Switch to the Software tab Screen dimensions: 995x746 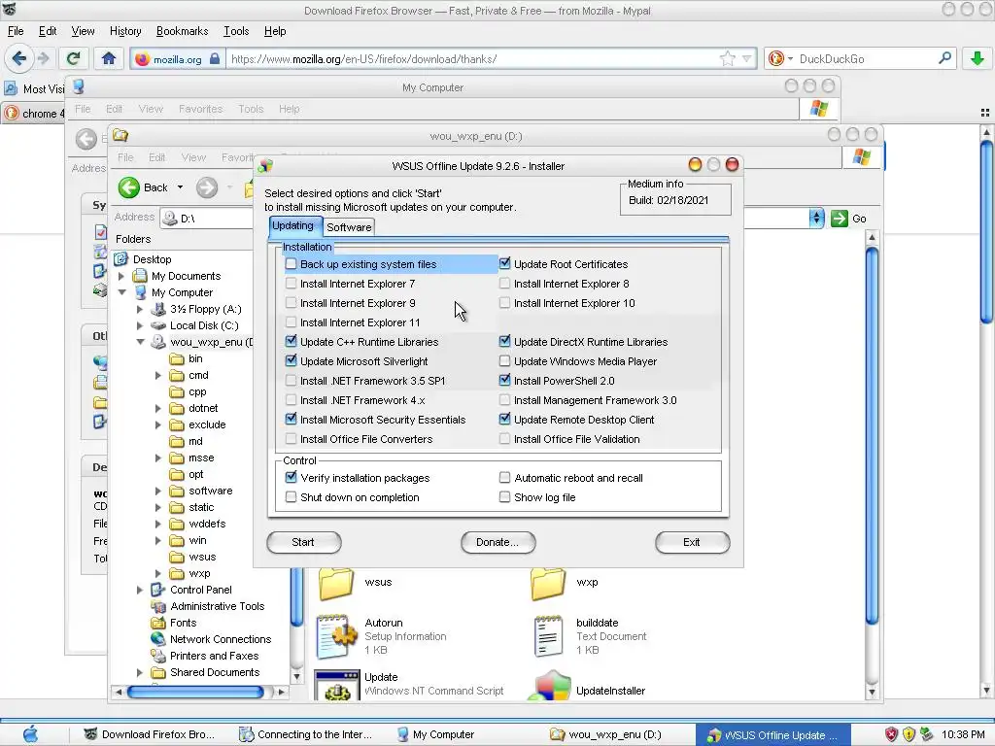349,227
